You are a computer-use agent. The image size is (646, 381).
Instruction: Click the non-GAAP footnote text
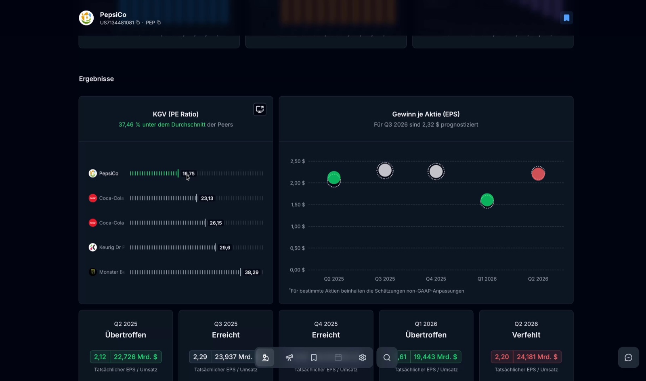pyautogui.click(x=377, y=291)
